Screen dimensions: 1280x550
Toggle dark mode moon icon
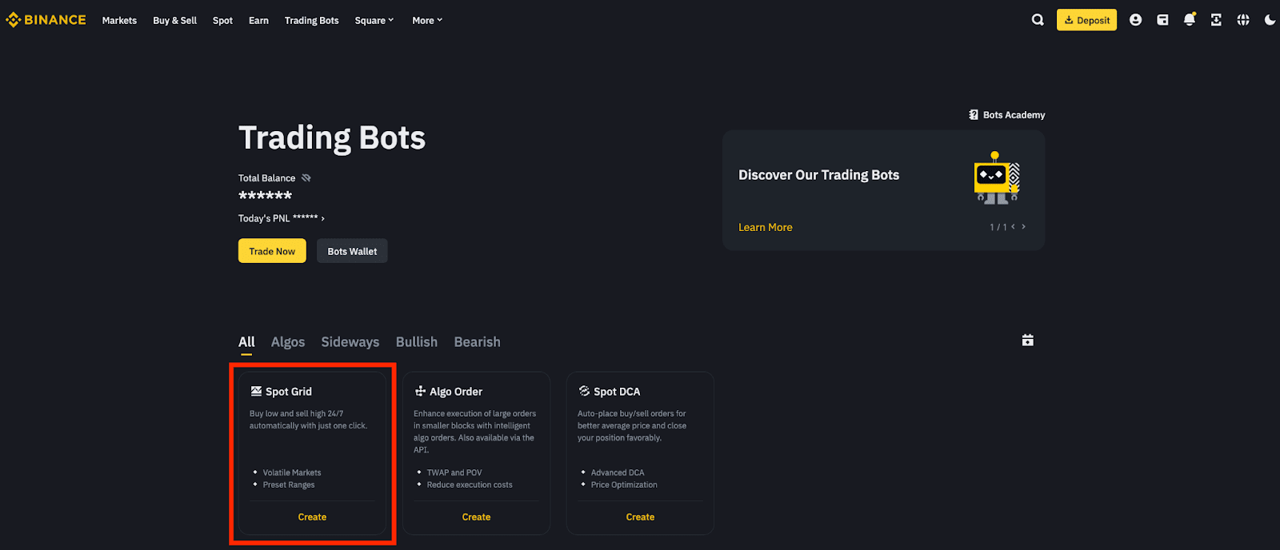(x=1270, y=20)
